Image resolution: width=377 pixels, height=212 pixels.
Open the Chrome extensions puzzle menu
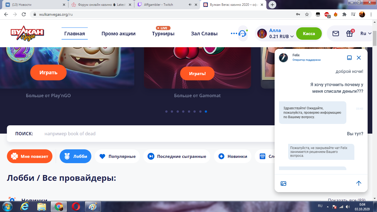(344, 14)
